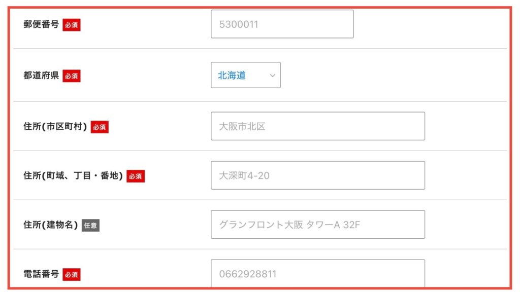Click the dropdown chevron next to 北海道
Viewport: 520px width, 292px height.
(x=272, y=76)
